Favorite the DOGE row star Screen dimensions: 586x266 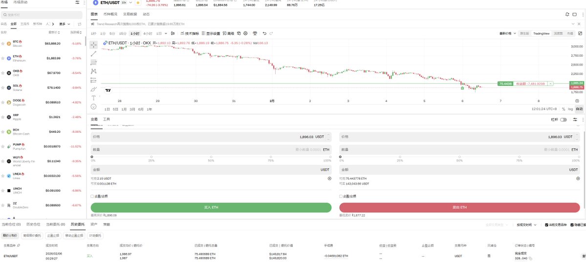pyautogui.click(x=3, y=102)
